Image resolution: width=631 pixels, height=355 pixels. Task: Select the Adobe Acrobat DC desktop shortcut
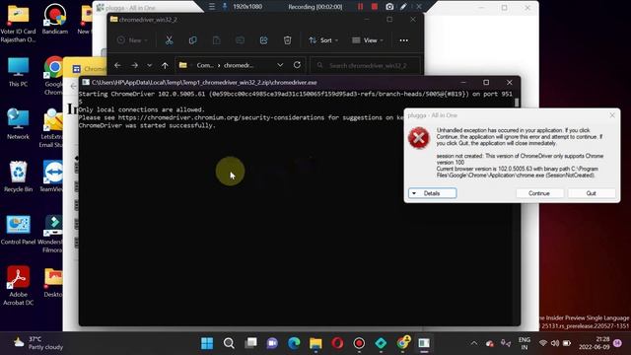(x=18, y=286)
